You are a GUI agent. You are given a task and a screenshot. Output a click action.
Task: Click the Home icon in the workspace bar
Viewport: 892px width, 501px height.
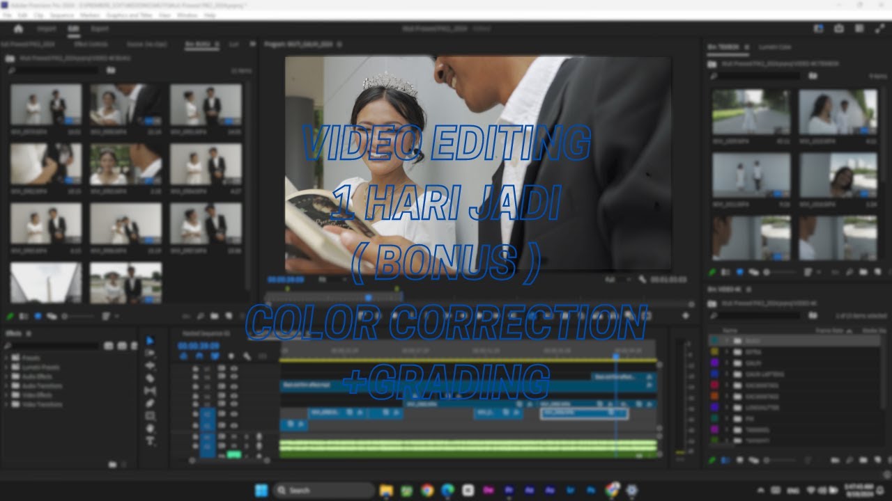(18, 29)
